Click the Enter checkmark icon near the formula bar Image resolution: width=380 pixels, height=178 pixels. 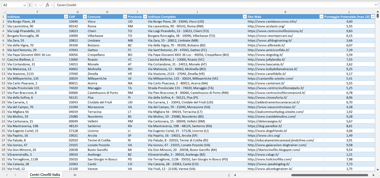point(41,5)
